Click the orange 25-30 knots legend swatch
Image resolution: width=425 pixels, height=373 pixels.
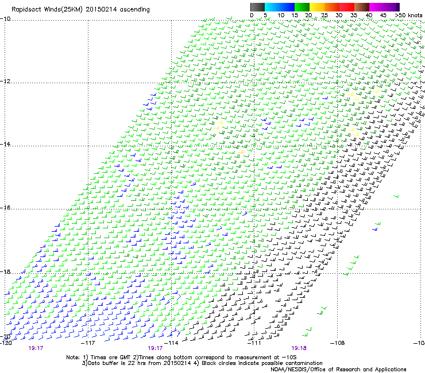point(332,7)
